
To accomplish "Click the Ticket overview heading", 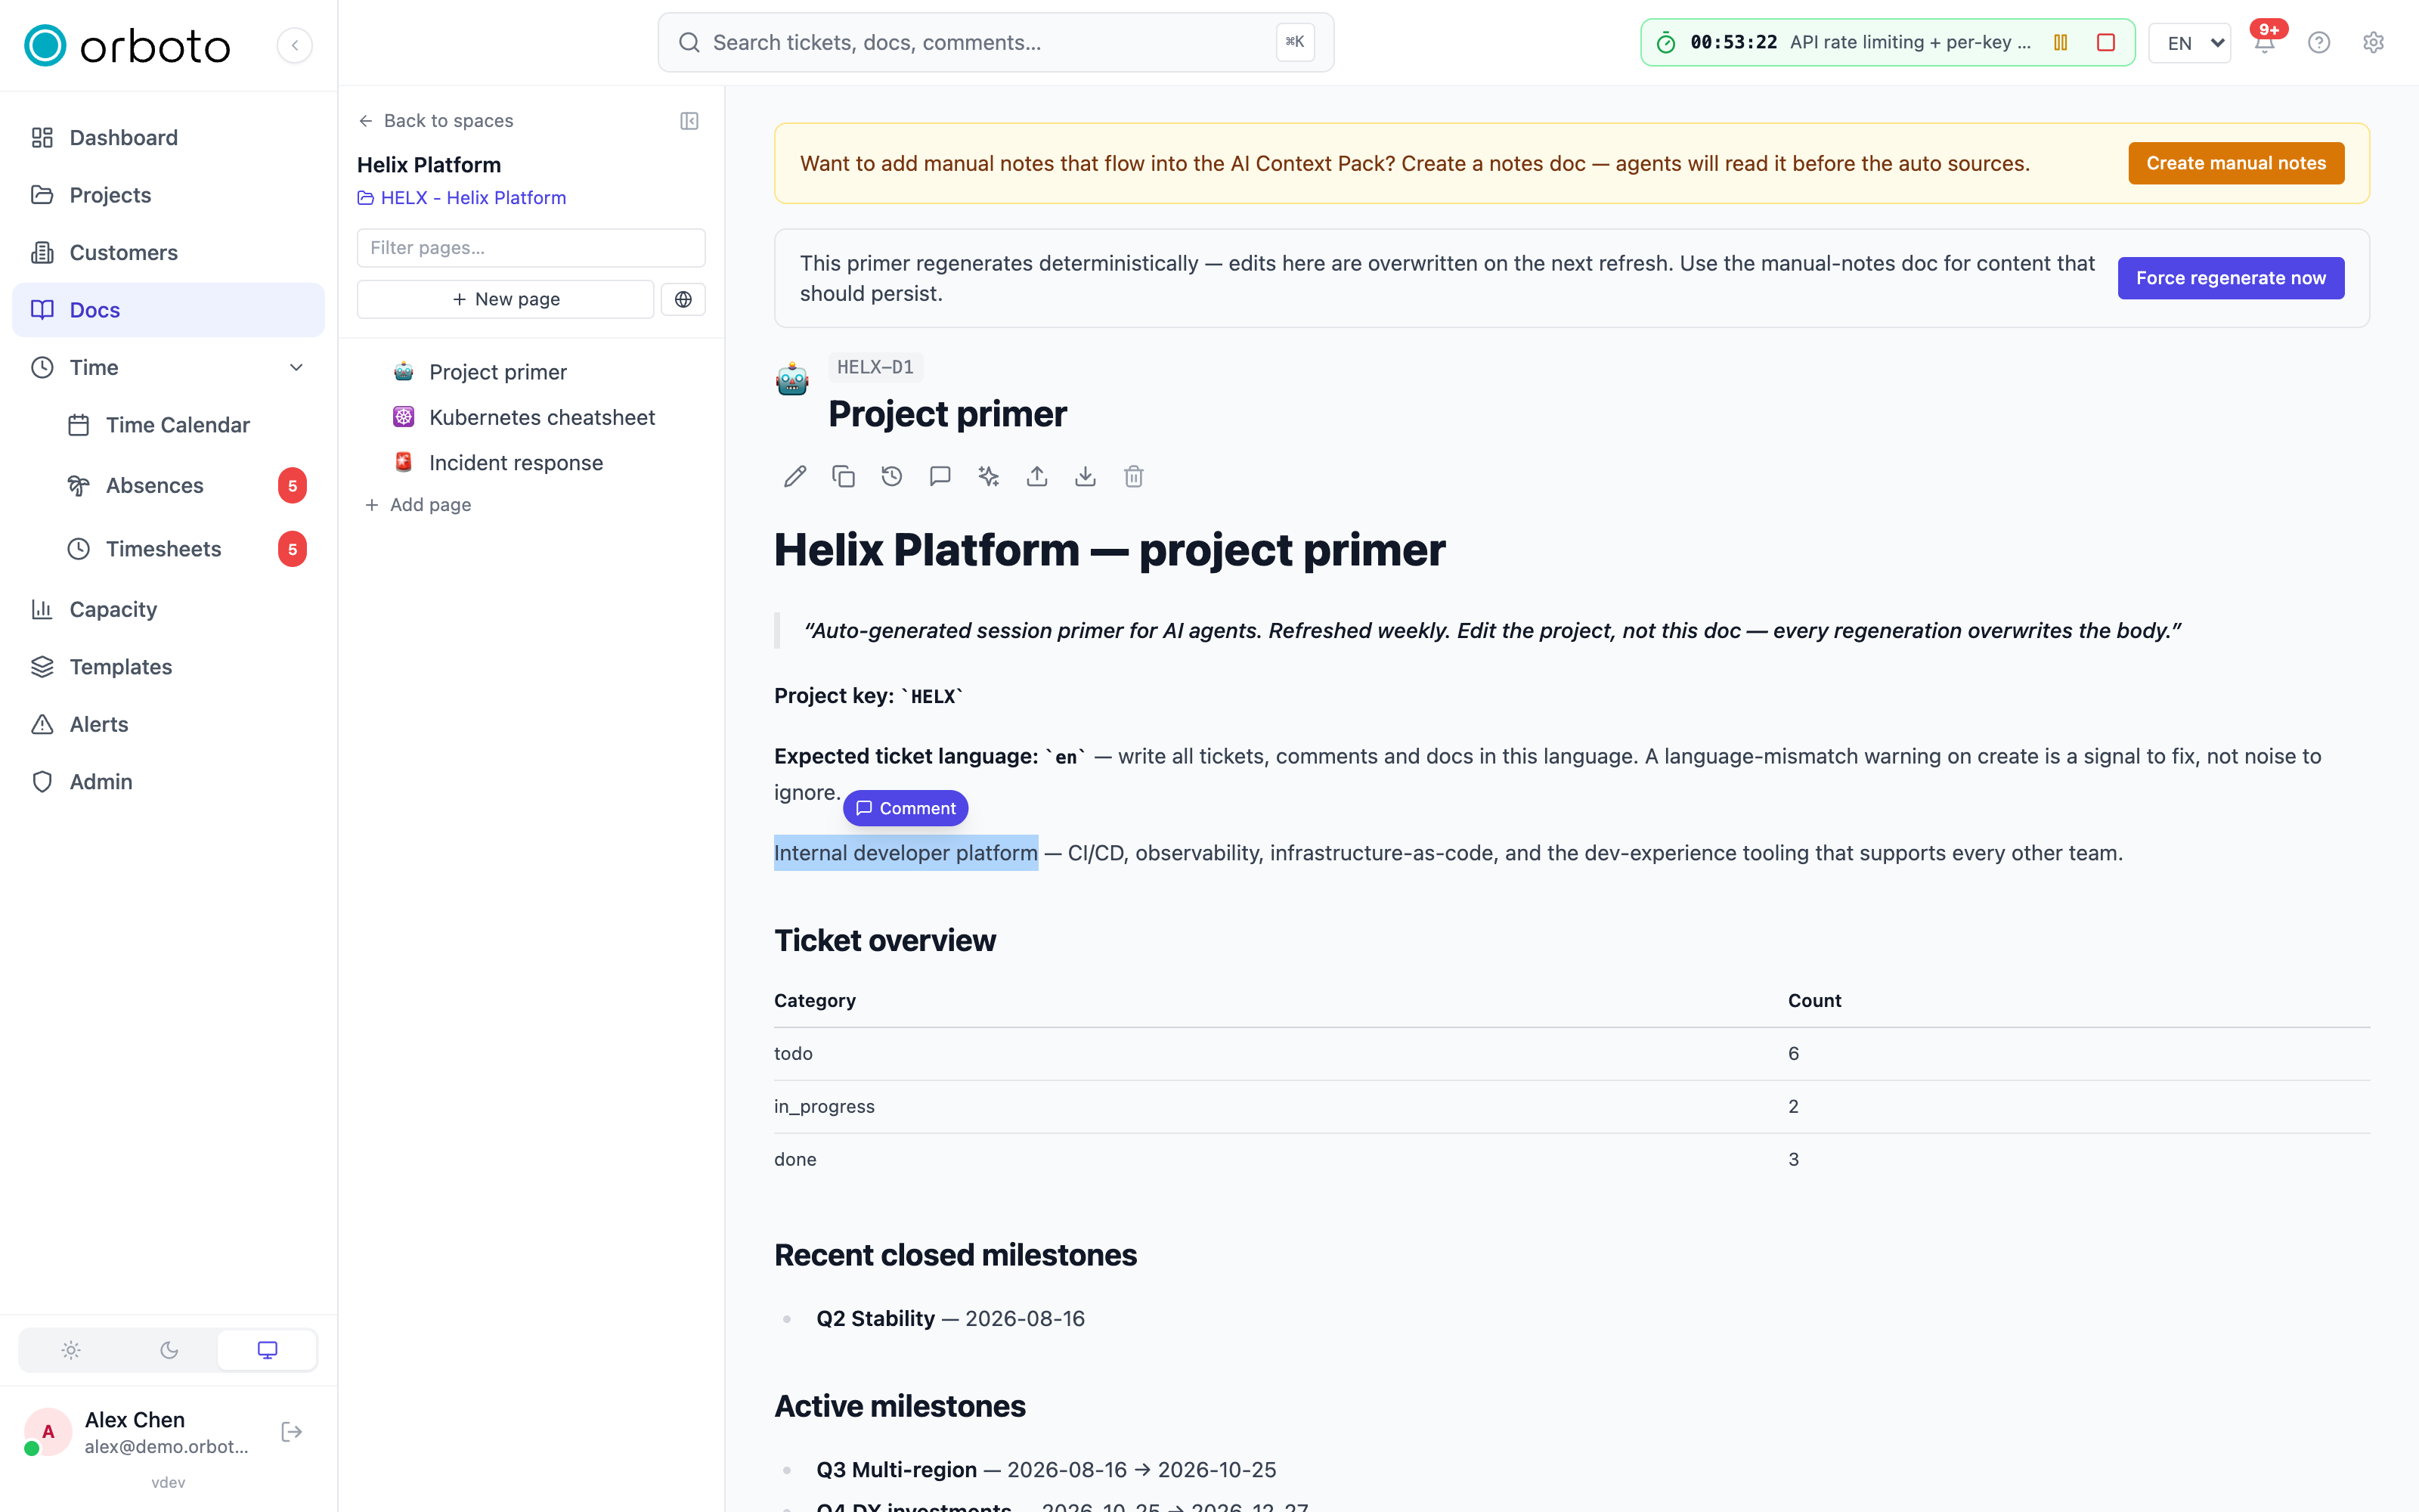I will coord(884,941).
